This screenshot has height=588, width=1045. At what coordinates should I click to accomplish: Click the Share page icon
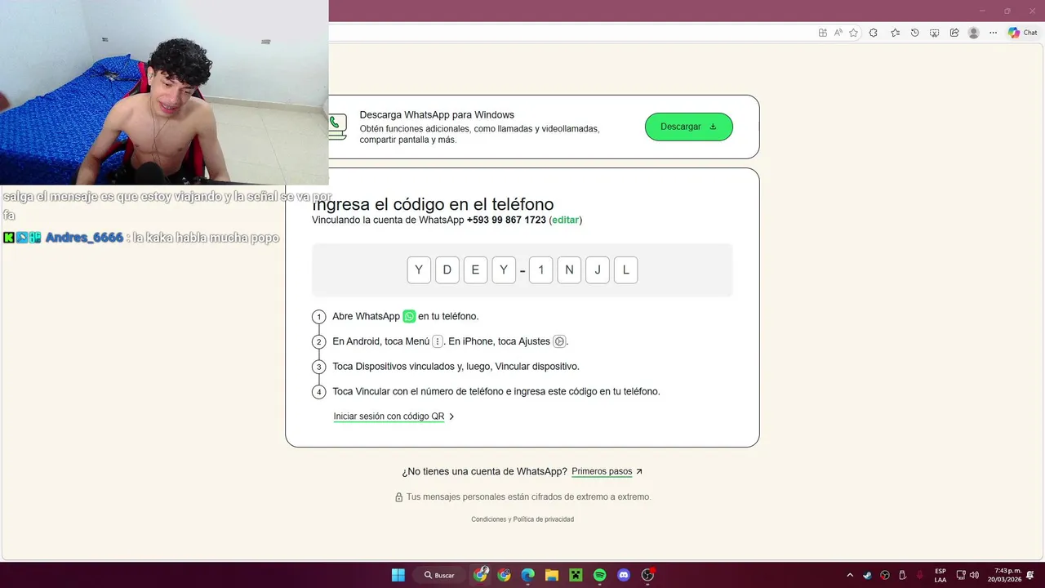954,33
